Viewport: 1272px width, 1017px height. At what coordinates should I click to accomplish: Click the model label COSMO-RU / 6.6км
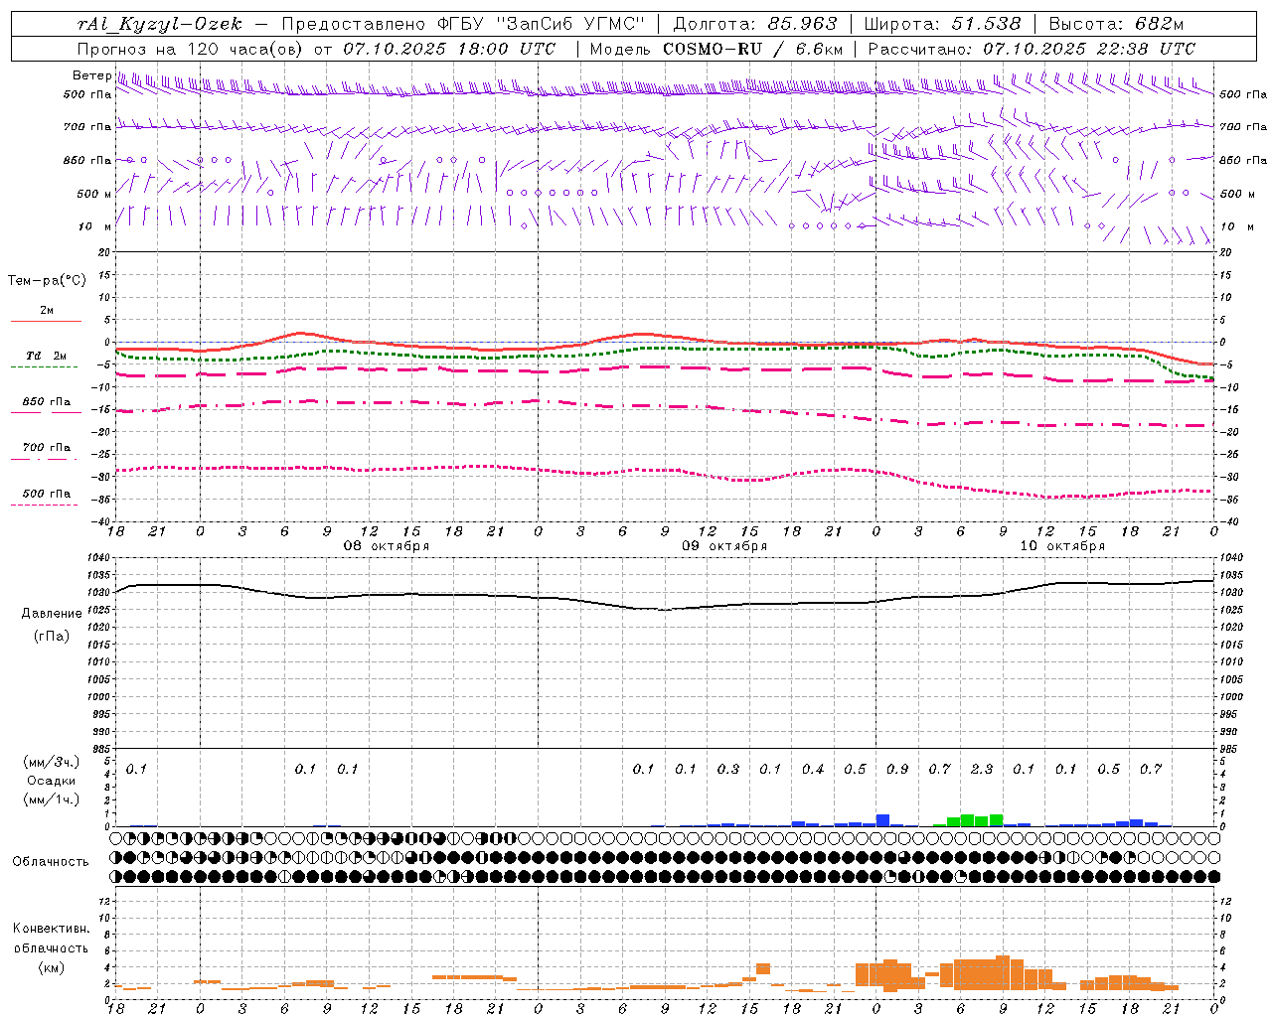tap(753, 49)
